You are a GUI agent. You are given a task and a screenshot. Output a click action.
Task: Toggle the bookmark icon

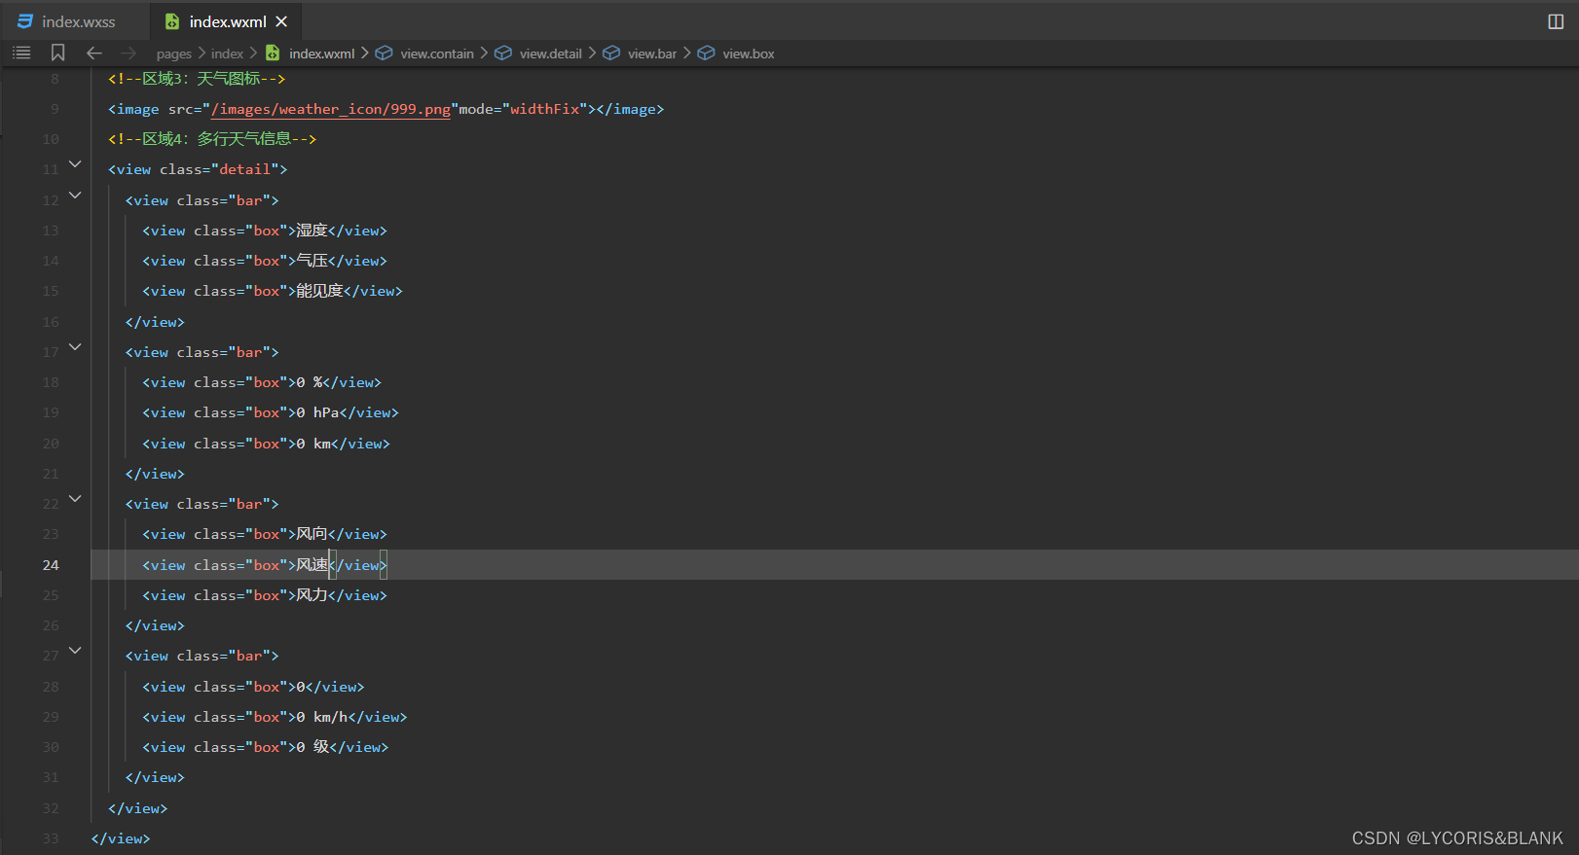[57, 53]
